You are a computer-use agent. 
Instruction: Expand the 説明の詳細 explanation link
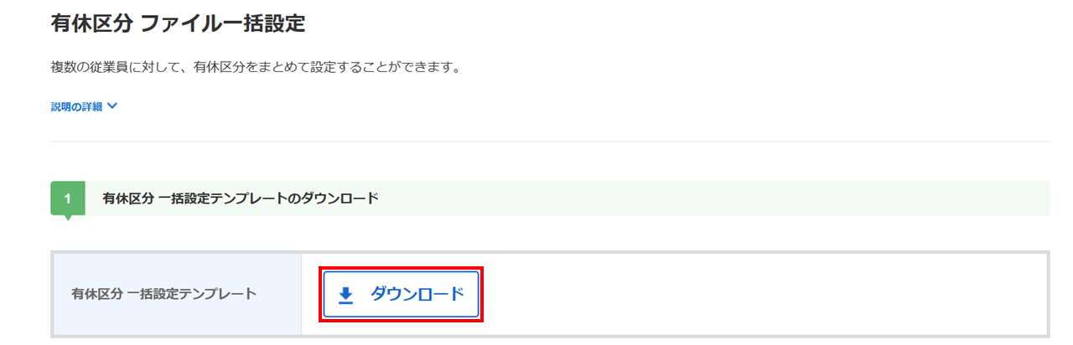(x=76, y=106)
